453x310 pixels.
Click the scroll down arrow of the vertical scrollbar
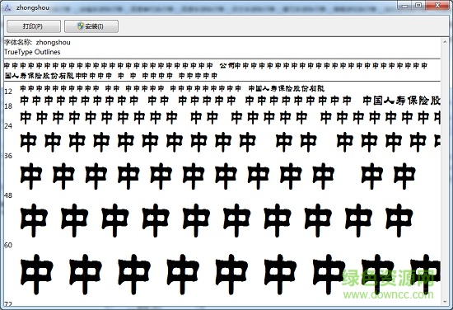pos(445,301)
